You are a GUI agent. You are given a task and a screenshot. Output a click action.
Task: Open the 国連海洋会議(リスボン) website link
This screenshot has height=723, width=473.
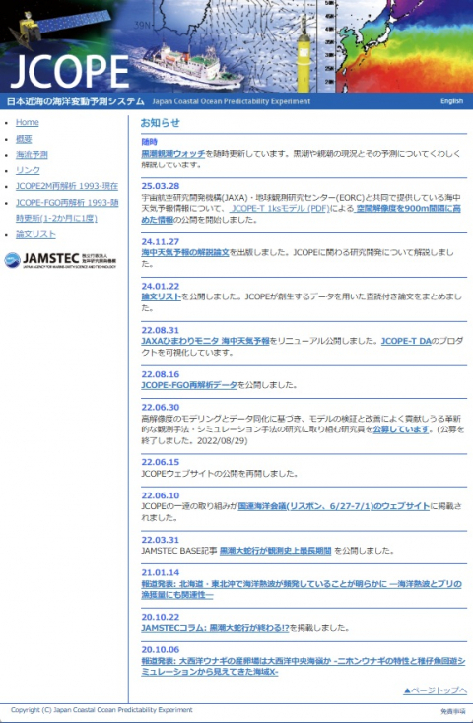pyautogui.click(x=334, y=506)
